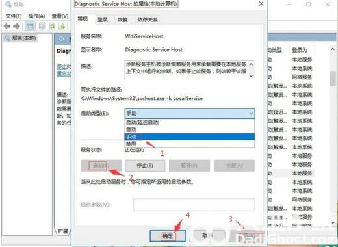Click the Export List toolbar icon
Image resolution: width=338 pixels, height=247 pixels.
[x=62, y=27]
